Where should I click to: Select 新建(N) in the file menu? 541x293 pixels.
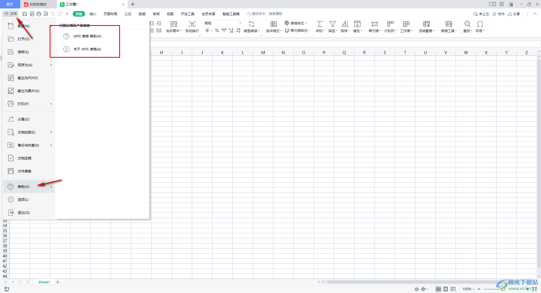(x=28, y=26)
